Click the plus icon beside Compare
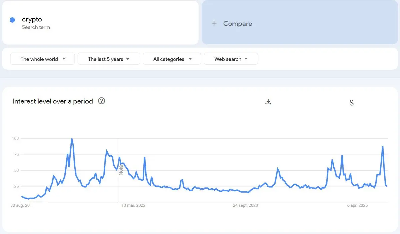The width and height of the screenshot is (400, 234). 214,23
